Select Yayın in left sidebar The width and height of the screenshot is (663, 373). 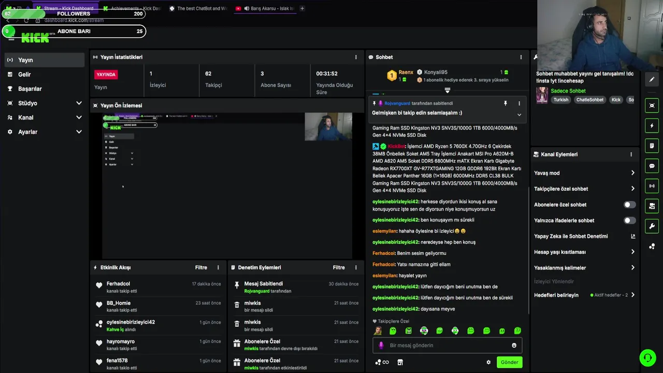point(44,60)
